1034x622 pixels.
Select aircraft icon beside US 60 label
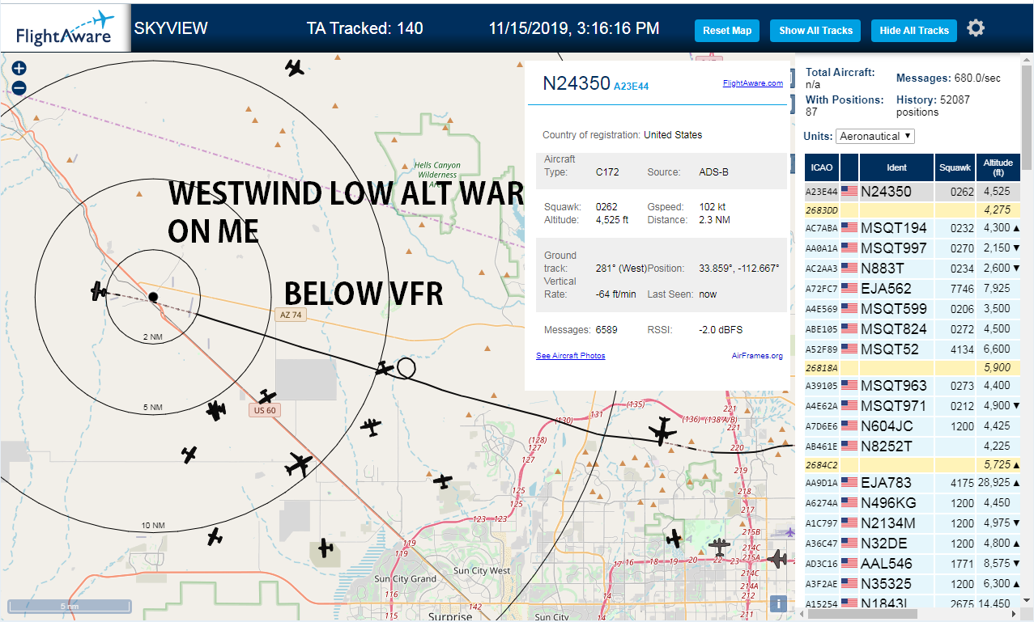coord(267,397)
